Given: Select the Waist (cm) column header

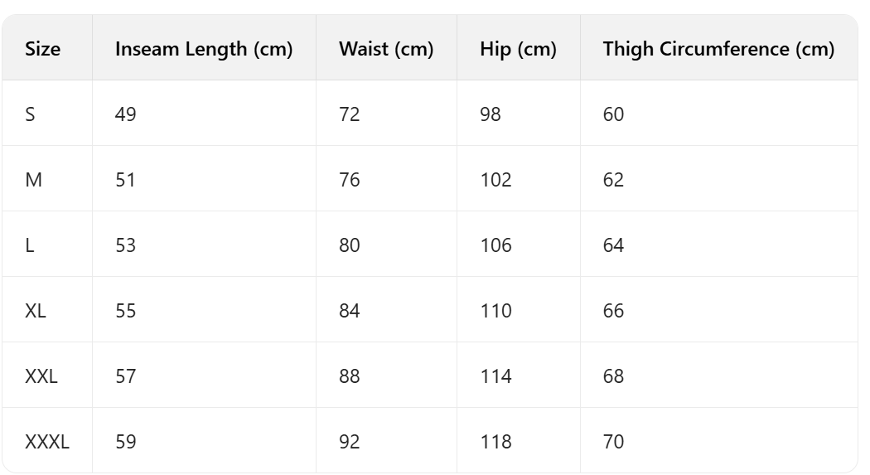Looking at the screenshot, I should coord(386,49).
